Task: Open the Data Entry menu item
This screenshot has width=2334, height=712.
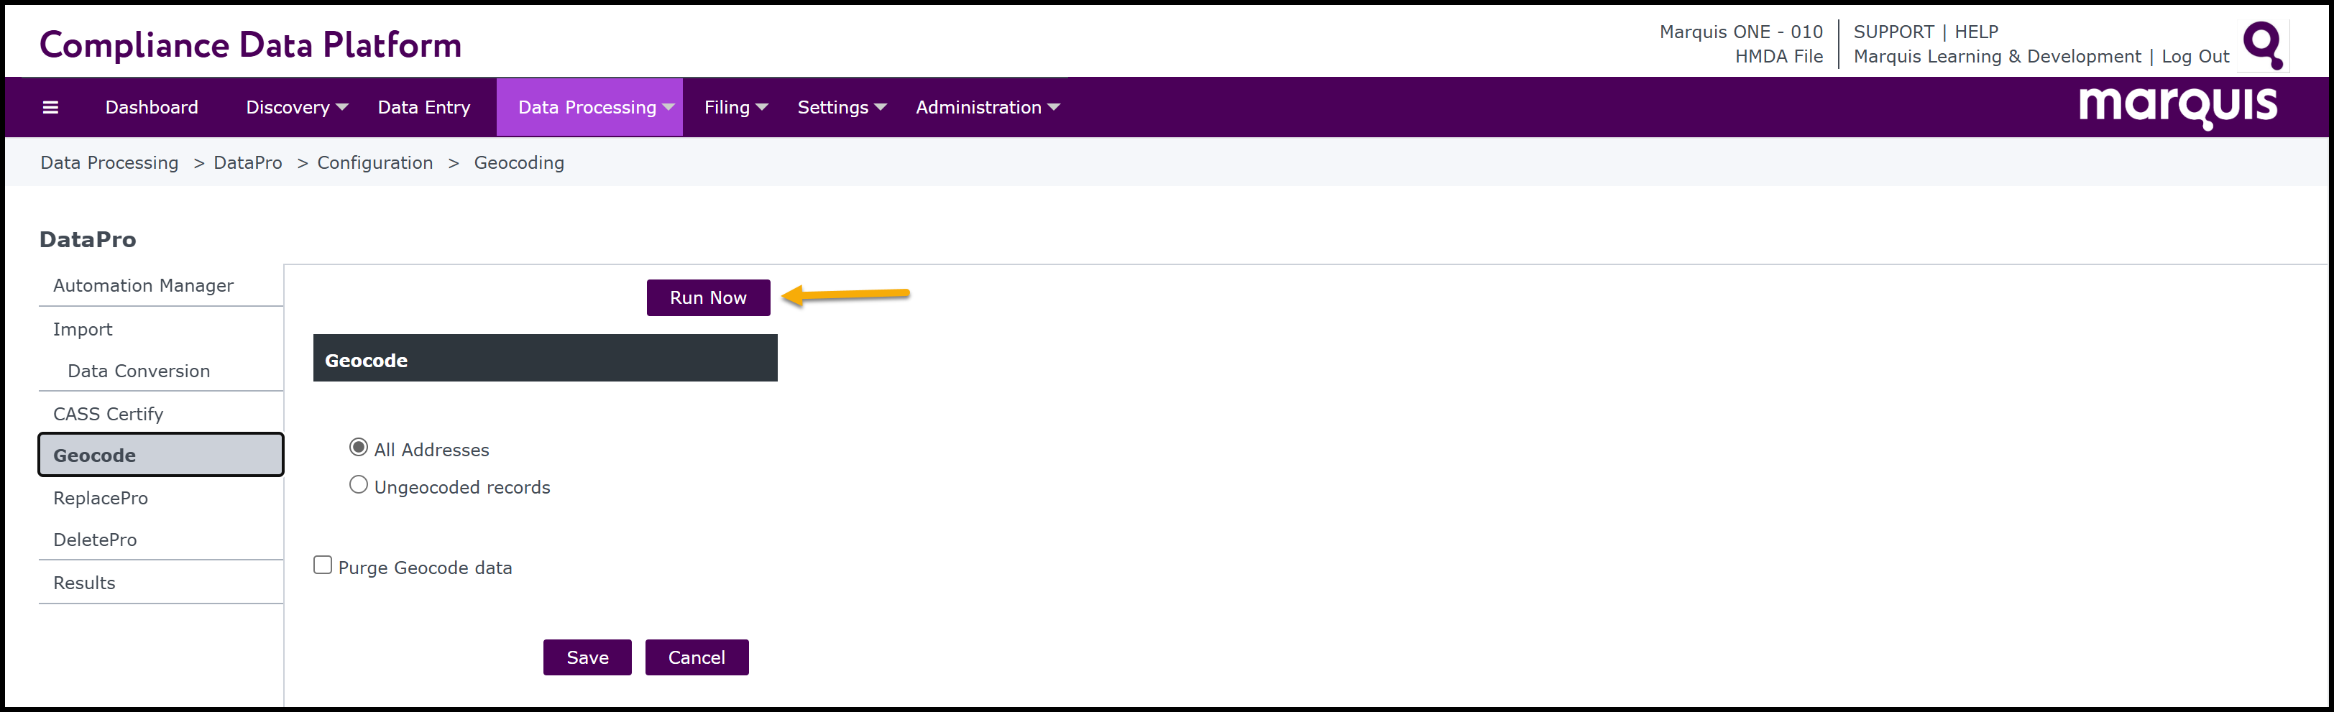Action: [x=423, y=108]
